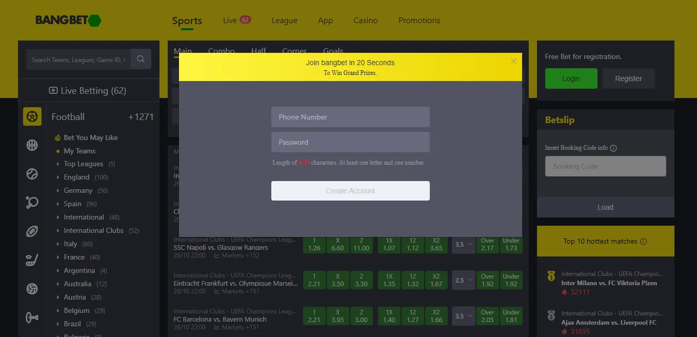This screenshot has width=697, height=337.
Task: Select the Table Tennis paddle icon
Action: point(32,203)
